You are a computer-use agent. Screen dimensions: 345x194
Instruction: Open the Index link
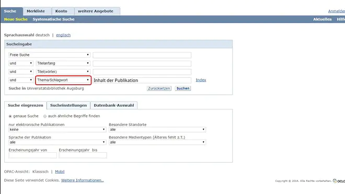coord(201,80)
